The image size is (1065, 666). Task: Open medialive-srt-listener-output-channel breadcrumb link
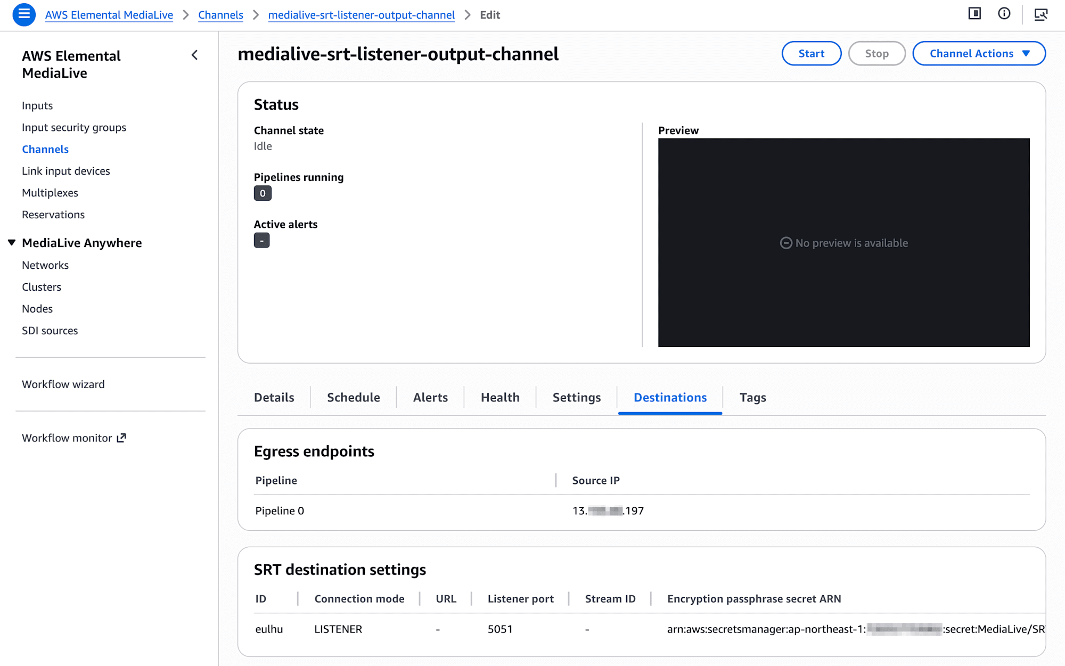tap(362, 15)
